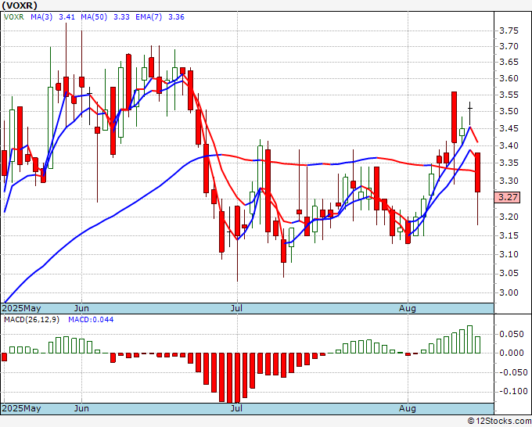Click the 3.20 price axis label
The image size is (532, 427).
click(x=509, y=217)
